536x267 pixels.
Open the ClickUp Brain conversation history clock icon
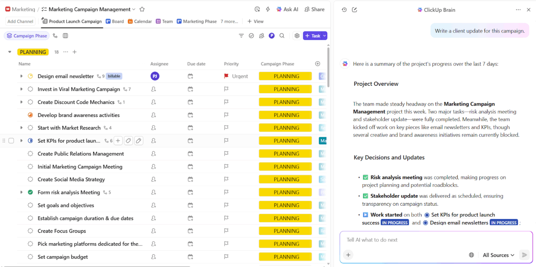344,10
